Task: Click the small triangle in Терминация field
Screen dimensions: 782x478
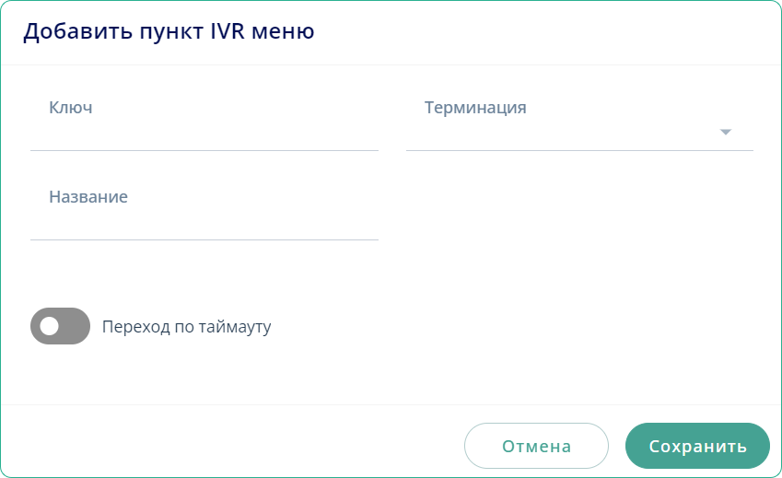Action: click(x=725, y=132)
